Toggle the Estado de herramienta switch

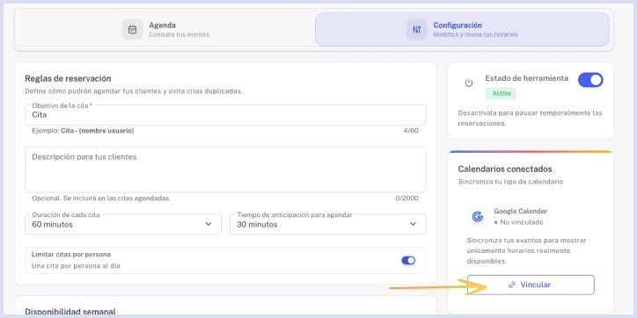click(590, 80)
